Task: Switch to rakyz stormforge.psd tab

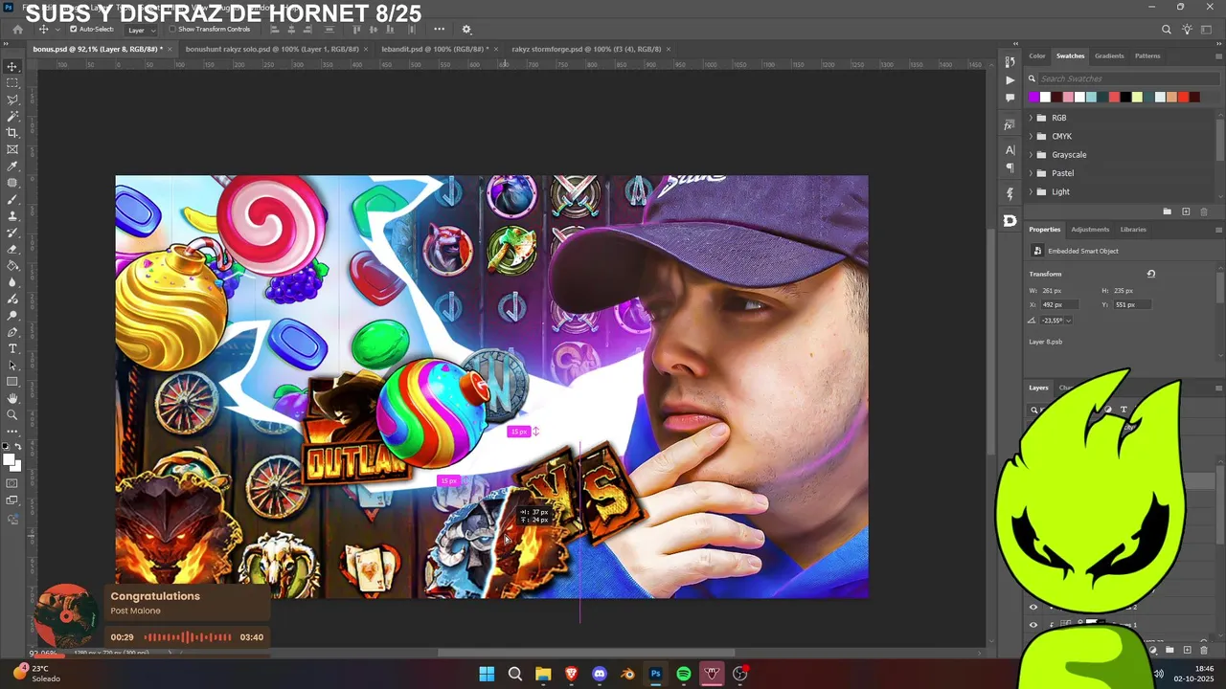Action: (586, 49)
